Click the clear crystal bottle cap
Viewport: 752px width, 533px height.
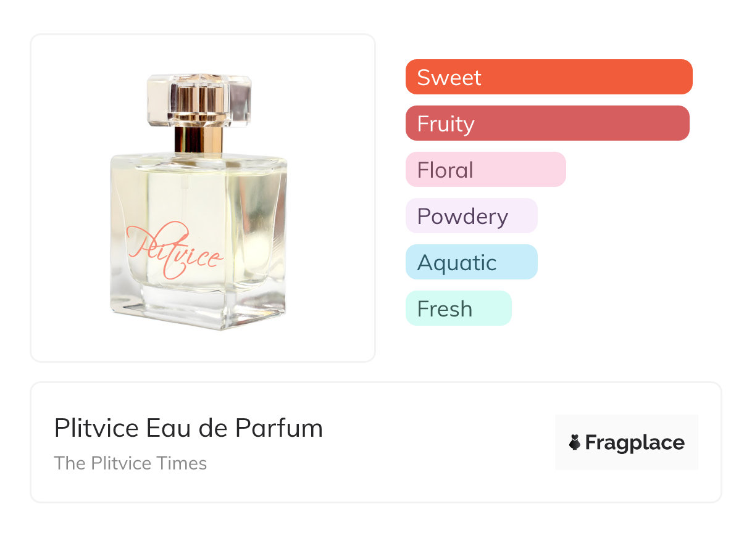point(199,99)
